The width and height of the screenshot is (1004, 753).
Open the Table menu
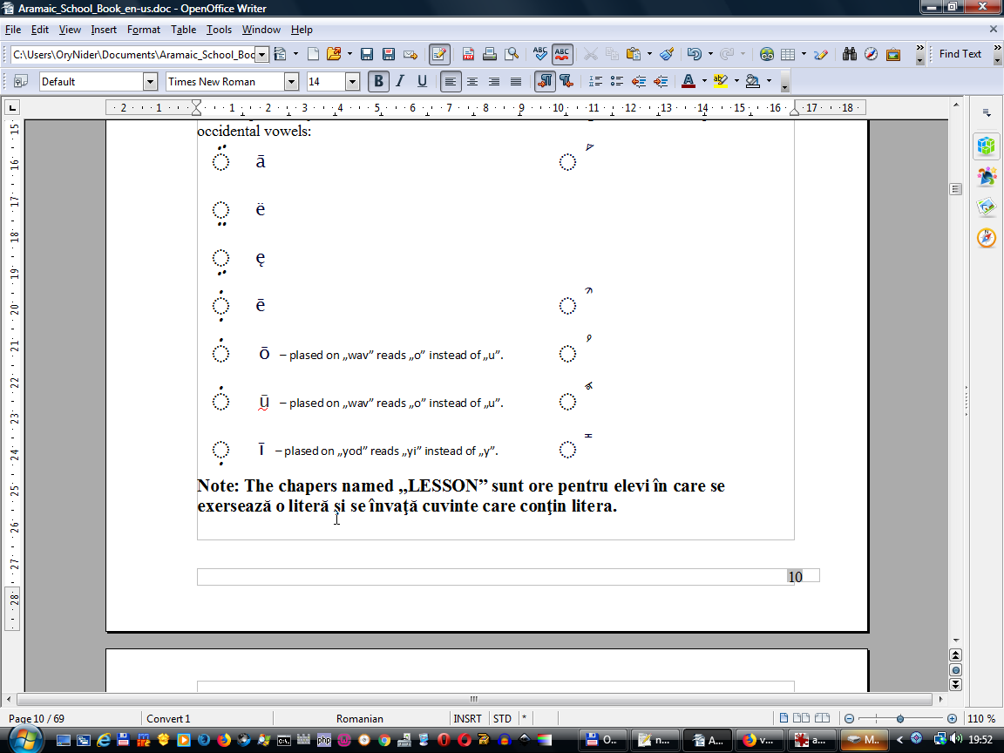coord(183,30)
